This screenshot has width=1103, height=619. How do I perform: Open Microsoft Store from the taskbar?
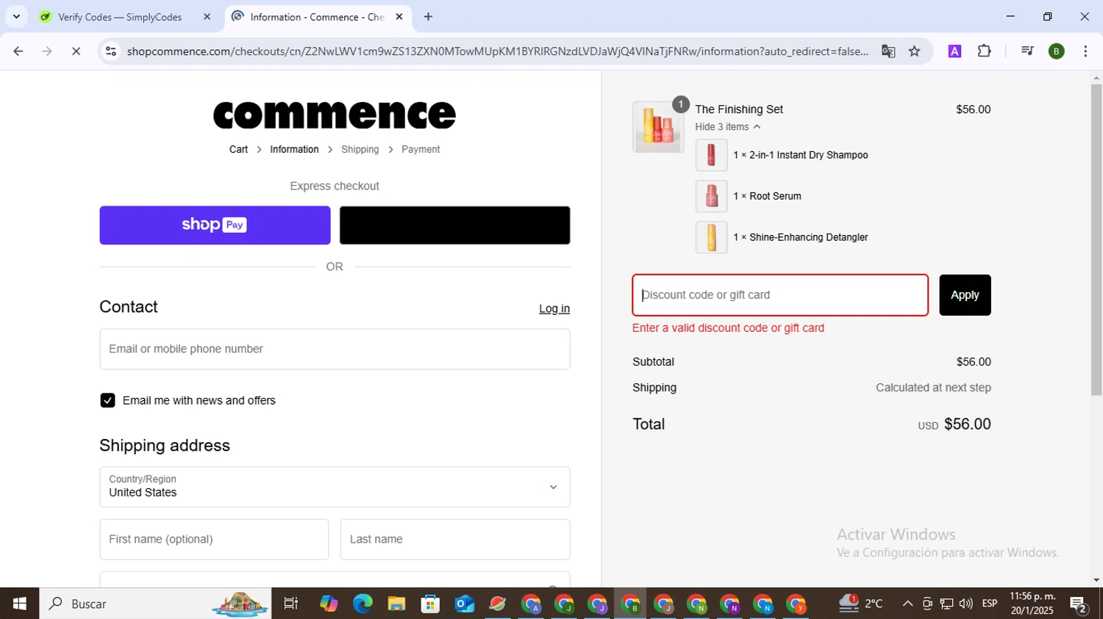[x=430, y=604]
